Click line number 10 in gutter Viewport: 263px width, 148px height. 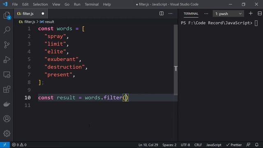pyautogui.click(x=28, y=98)
